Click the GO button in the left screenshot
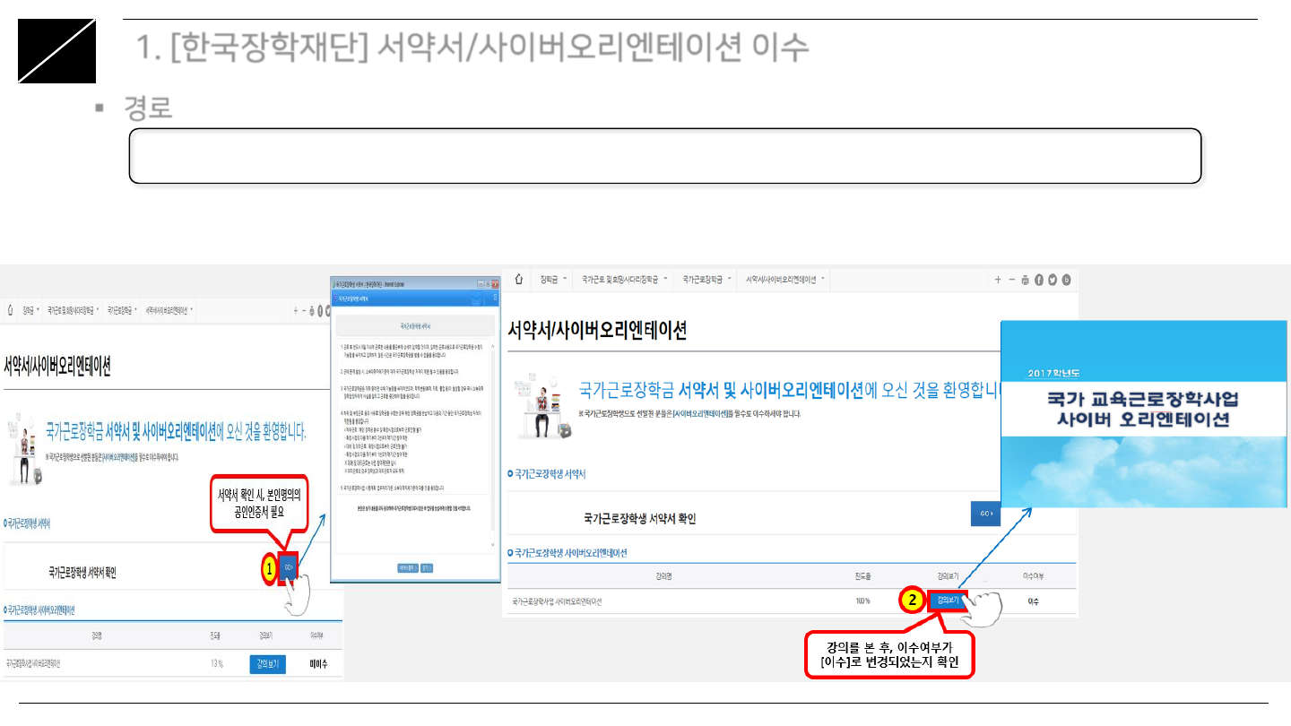This screenshot has width=1291, height=726. [288, 568]
